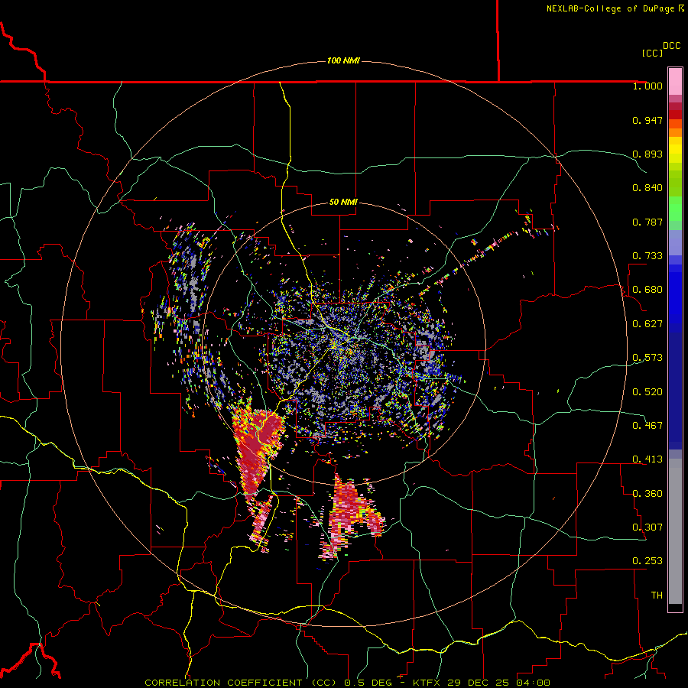Click the 0.253 scale value
Screen dimensions: 688x688
[647, 561]
